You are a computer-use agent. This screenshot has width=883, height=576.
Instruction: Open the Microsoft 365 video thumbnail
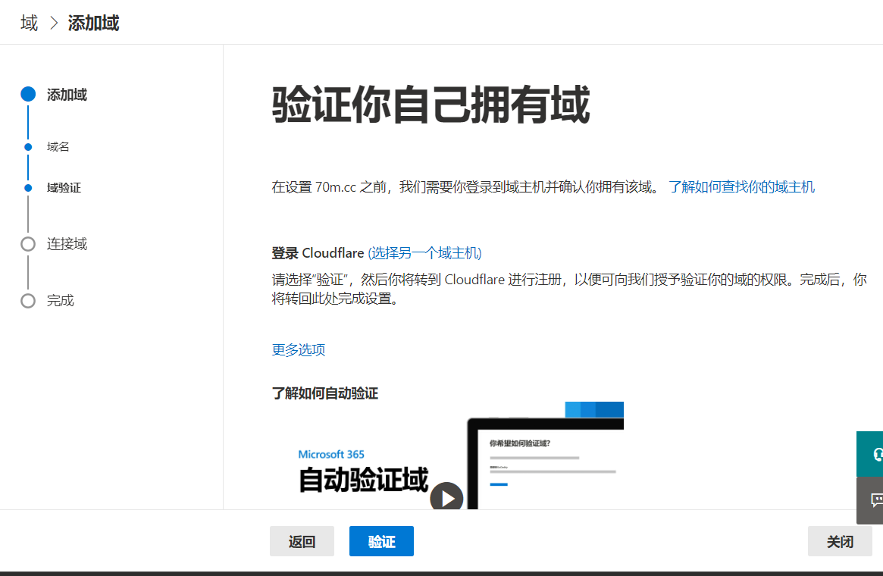(364, 462)
